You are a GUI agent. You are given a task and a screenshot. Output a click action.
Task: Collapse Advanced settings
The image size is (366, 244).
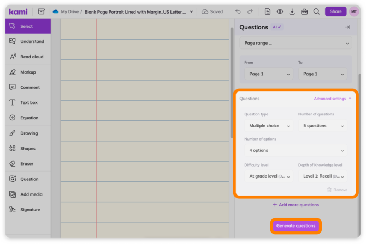click(332, 99)
